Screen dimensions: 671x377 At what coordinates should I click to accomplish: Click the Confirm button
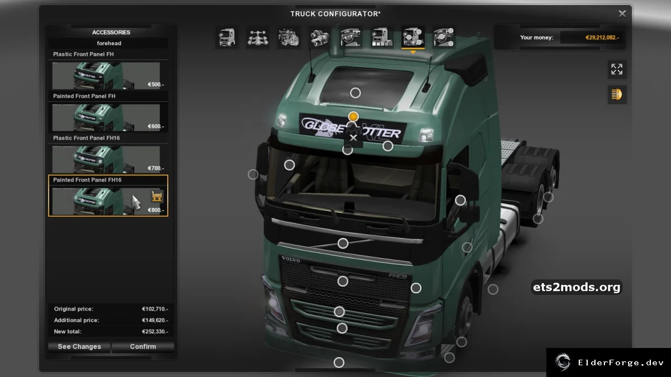(x=143, y=346)
